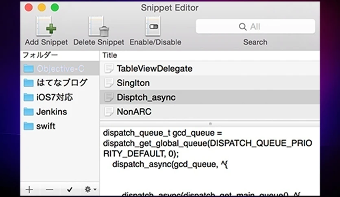
Task: Click the TableViewDelegate document icon
Action: tap(109, 68)
